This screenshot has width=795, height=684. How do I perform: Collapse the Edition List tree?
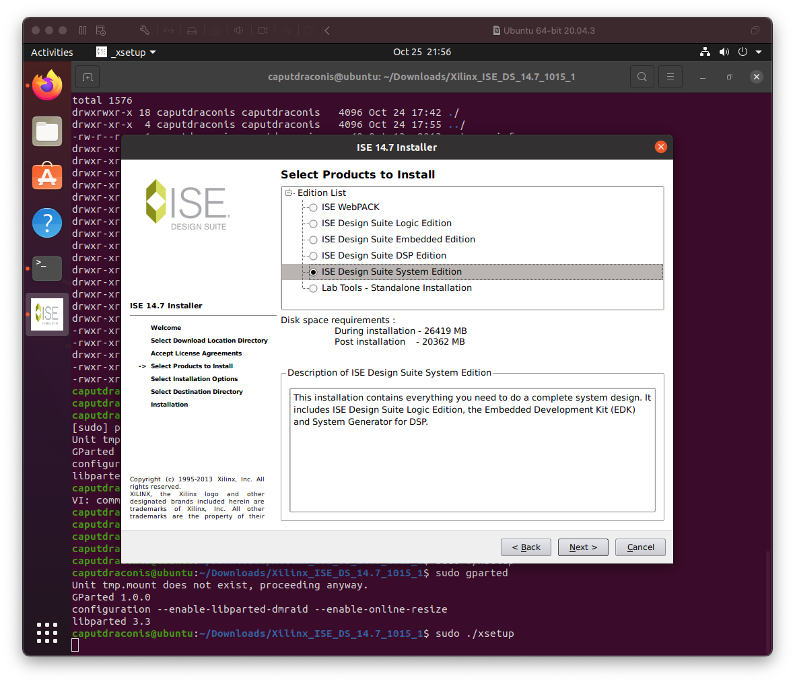click(289, 193)
